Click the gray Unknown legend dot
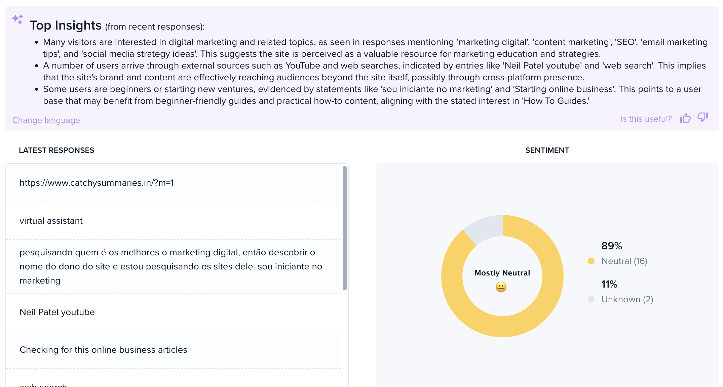Image resolution: width=723 pixels, height=387 pixels. 591,299
